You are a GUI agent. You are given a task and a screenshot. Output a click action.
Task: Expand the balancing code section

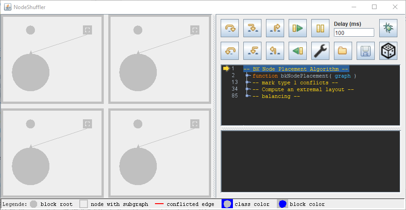[x=247, y=96]
